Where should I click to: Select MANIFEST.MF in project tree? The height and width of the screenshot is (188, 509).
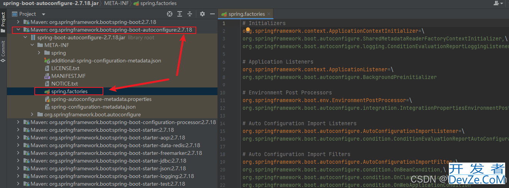pos(68,76)
